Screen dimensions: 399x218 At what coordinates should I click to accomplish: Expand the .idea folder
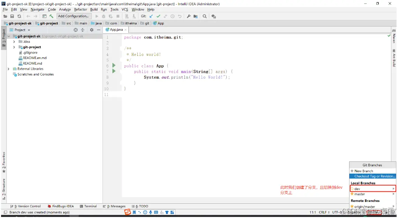click(14, 42)
